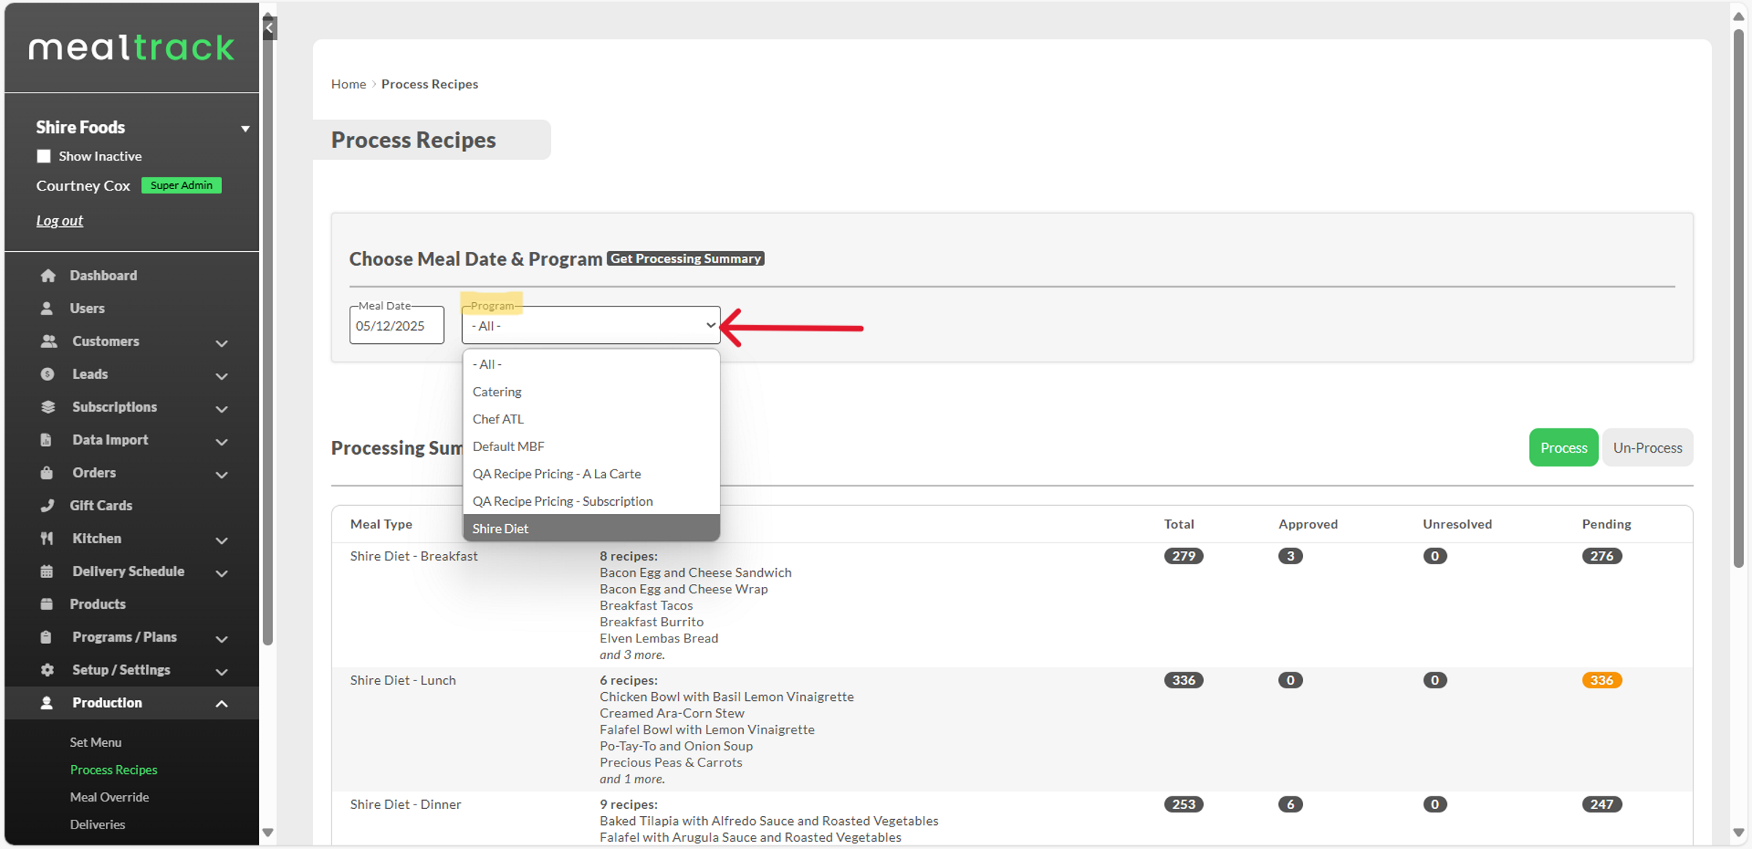Collapse the Production menu chevron

click(x=222, y=703)
